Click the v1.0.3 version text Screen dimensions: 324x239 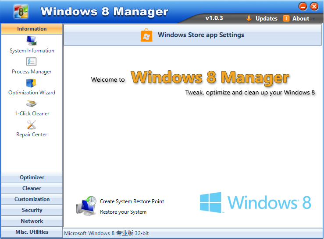tap(214, 18)
